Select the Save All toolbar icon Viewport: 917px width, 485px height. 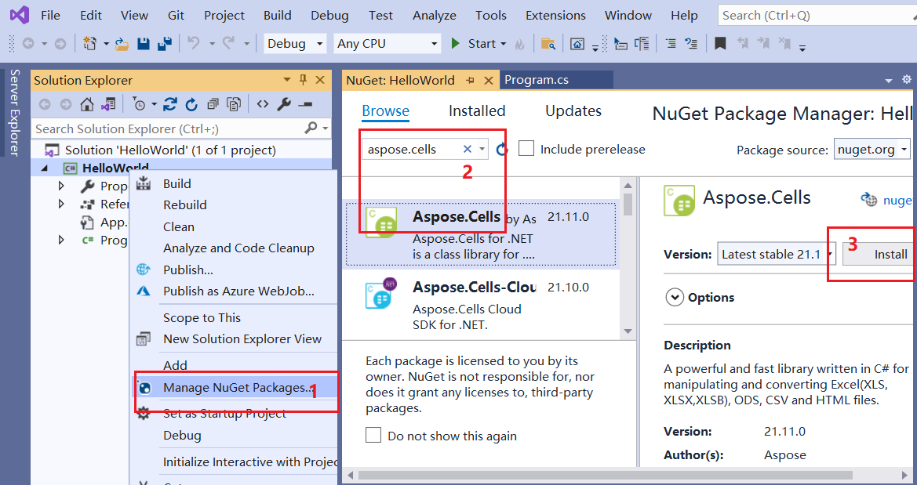165,43
